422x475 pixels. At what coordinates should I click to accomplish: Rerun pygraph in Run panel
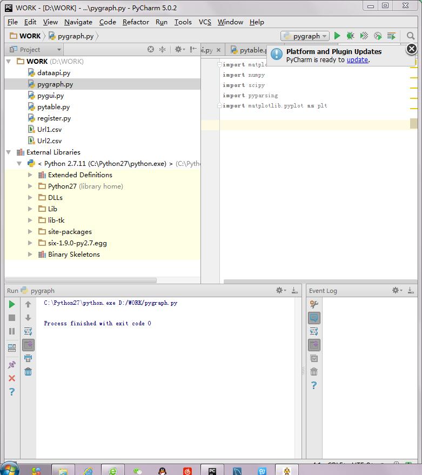point(12,304)
